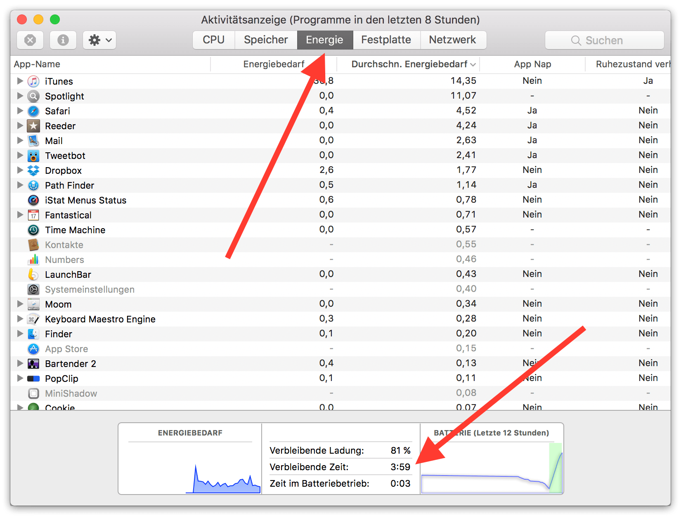Click the Safari compass icon

[33, 111]
